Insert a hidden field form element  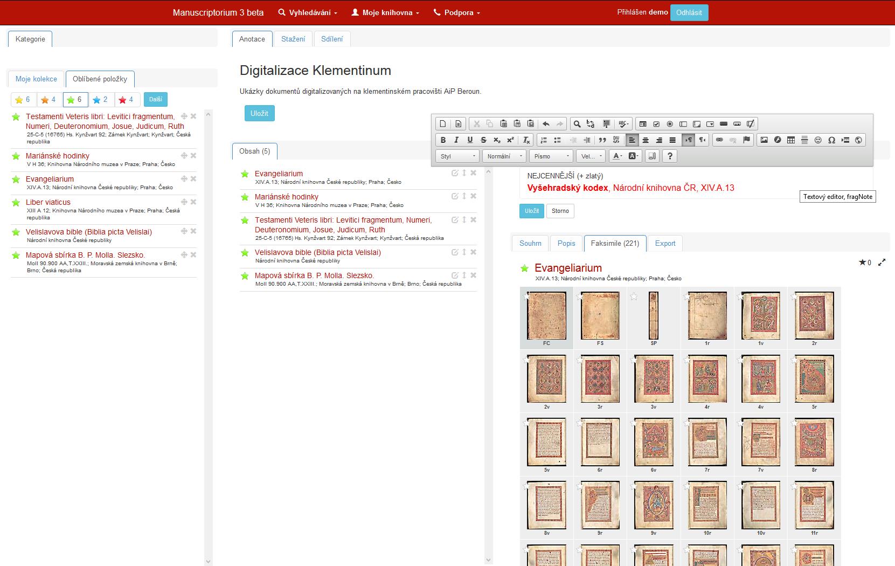[750, 124]
